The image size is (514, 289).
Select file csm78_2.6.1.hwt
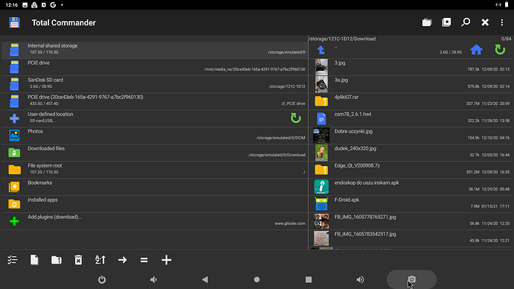pyautogui.click(x=411, y=118)
